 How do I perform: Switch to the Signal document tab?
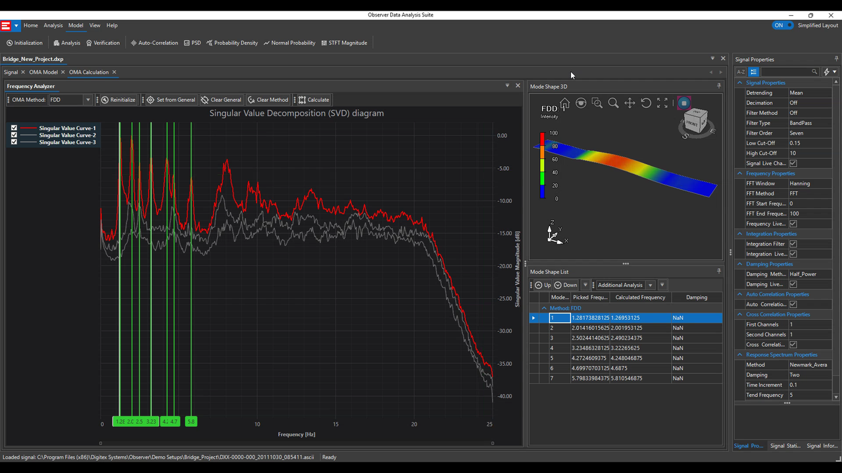point(11,72)
